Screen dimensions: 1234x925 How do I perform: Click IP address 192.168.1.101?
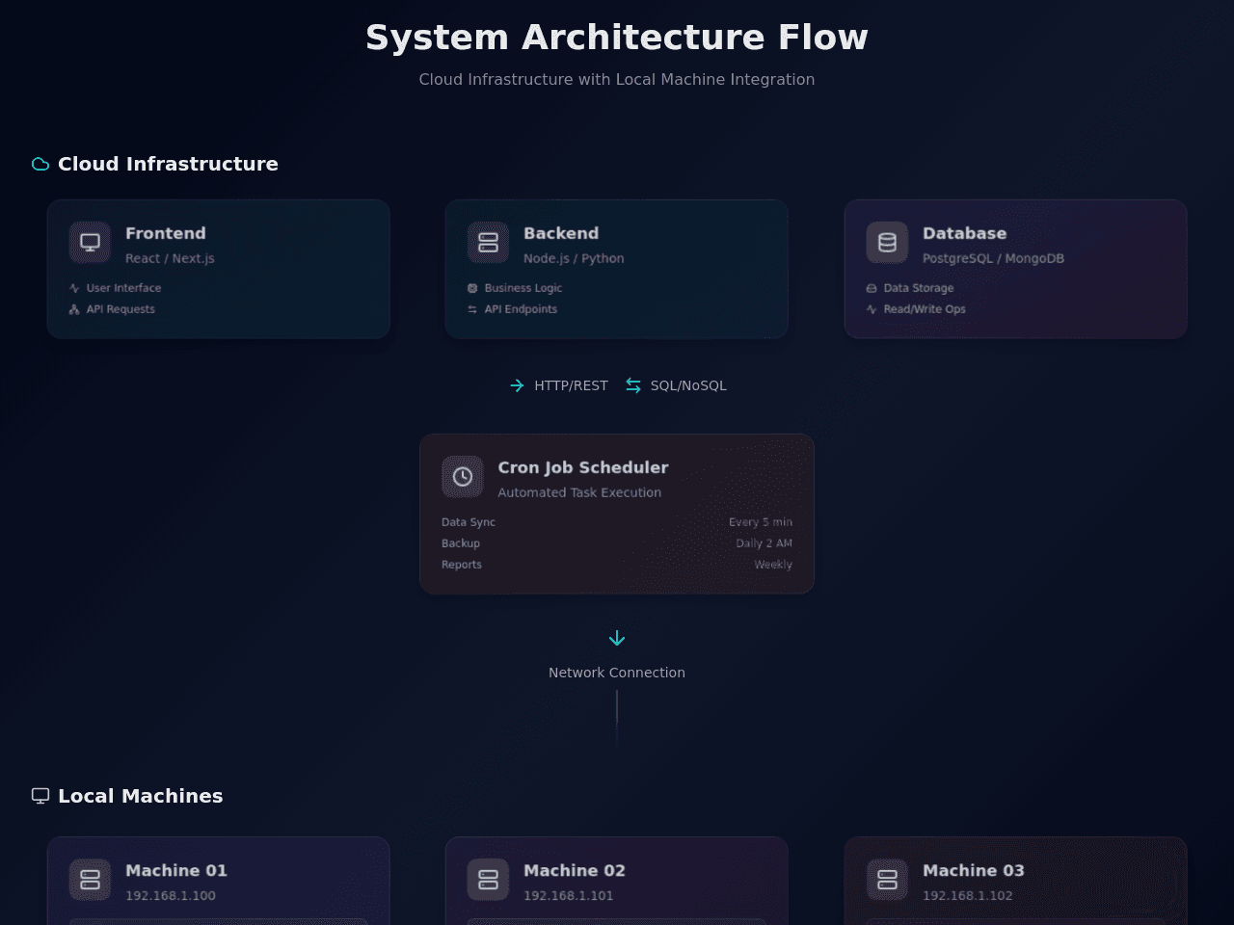point(569,895)
